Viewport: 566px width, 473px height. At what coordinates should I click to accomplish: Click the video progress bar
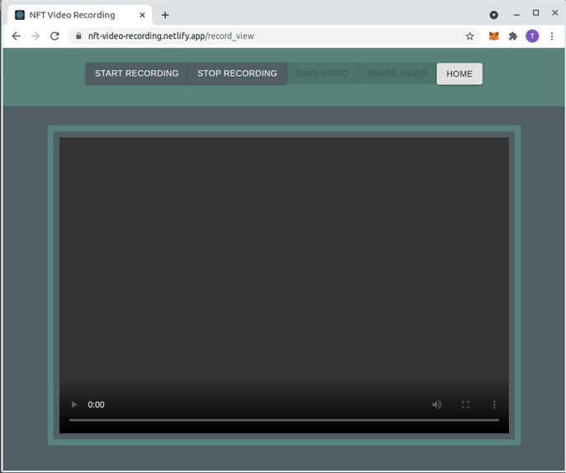(284, 420)
